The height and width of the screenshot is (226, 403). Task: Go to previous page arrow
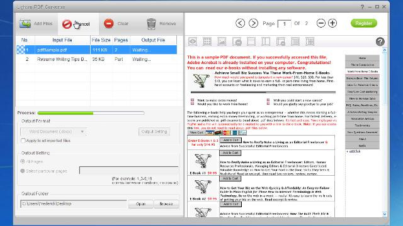[x=240, y=23]
